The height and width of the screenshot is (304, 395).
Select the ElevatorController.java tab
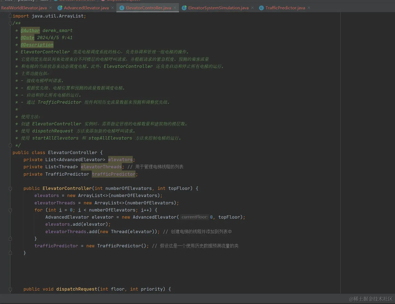point(148,8)
